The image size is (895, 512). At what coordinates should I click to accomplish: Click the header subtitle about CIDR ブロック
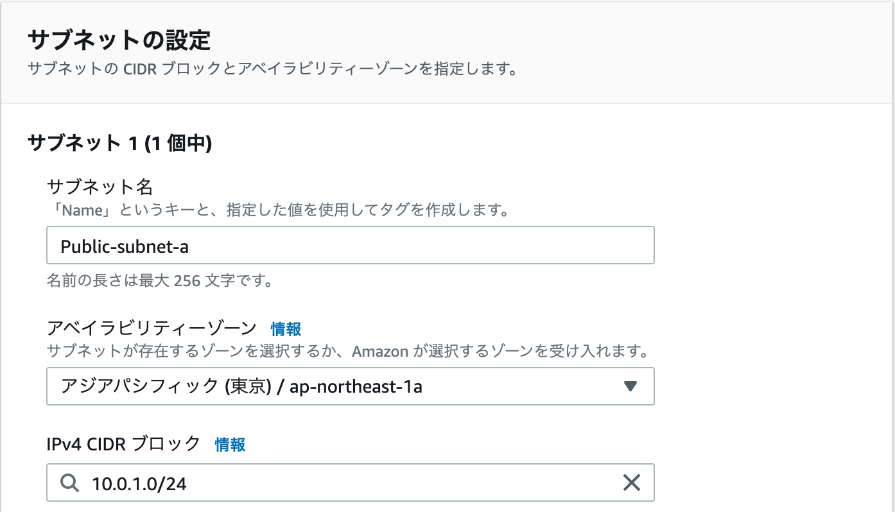pyautogui.click(x=272, y=69)
